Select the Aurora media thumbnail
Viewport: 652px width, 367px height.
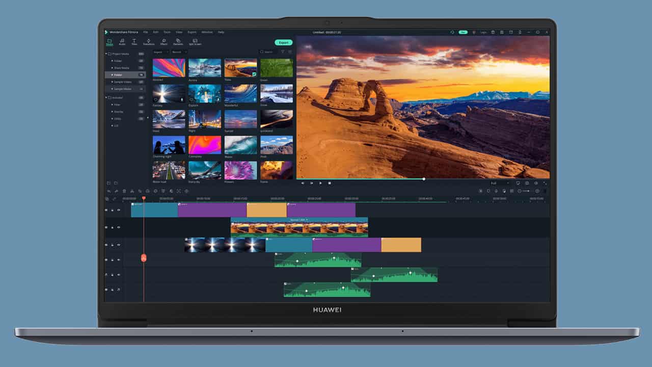tap(205, 68)
